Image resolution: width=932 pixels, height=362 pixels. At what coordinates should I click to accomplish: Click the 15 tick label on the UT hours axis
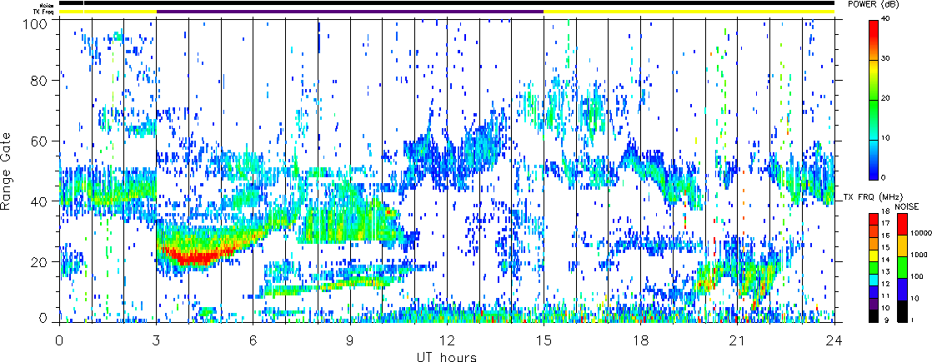click(544, 342)
